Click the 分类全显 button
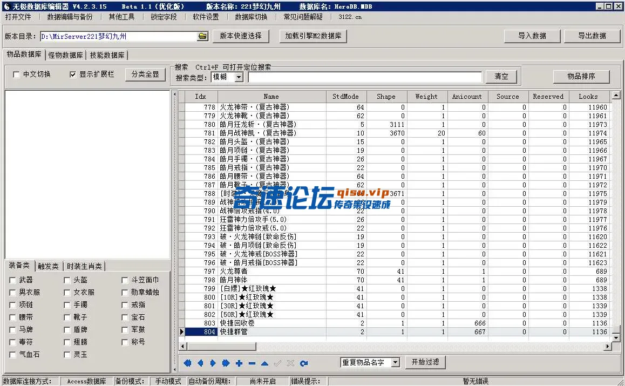625x386 pixels. click(145, 75)
